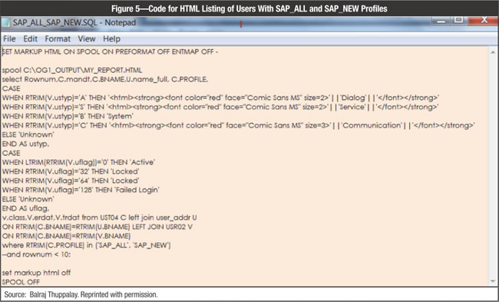Click the 'from UST04 C left join user_addr U' line
The height and width of the screenshot is (302, 499).
(99, 218)
